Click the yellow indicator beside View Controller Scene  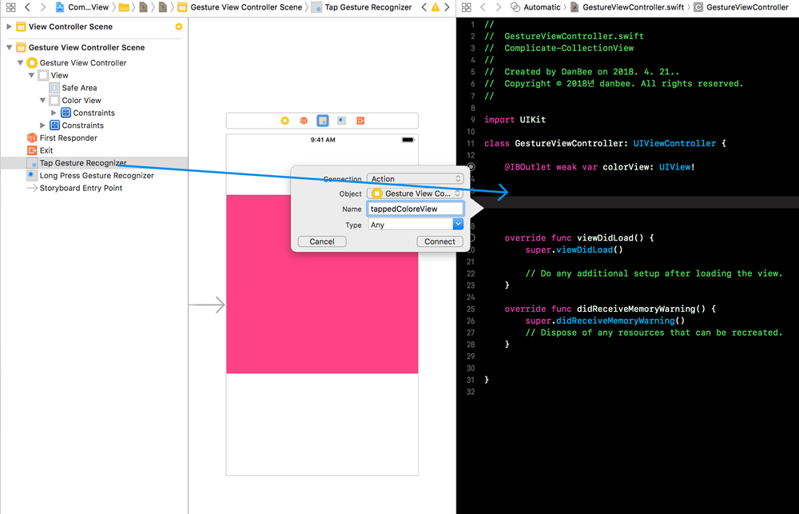[178, 26]
